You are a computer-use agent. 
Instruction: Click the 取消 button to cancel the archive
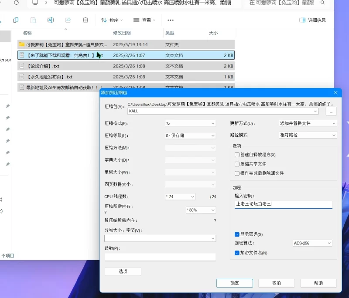(x=277, y=283)
